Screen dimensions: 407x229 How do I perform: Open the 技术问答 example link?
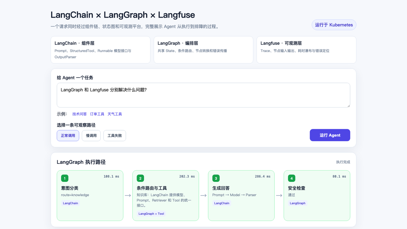(x=79, y=114)
